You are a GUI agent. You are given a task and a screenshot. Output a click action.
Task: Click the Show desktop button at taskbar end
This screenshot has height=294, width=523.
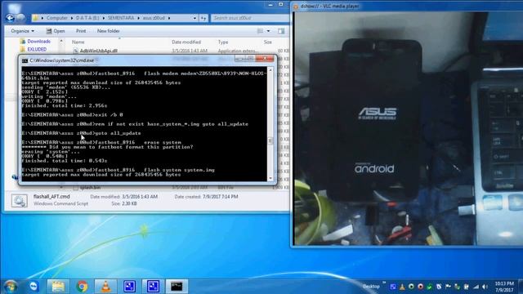tap(521, 287)
